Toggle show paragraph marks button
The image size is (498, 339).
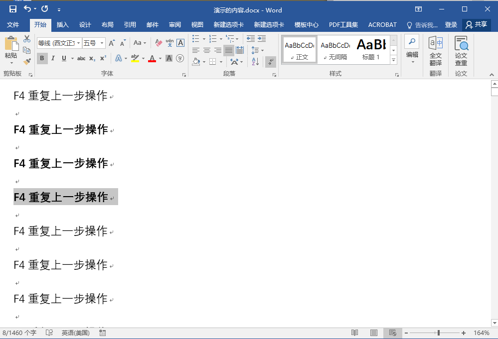coord(271,62)
